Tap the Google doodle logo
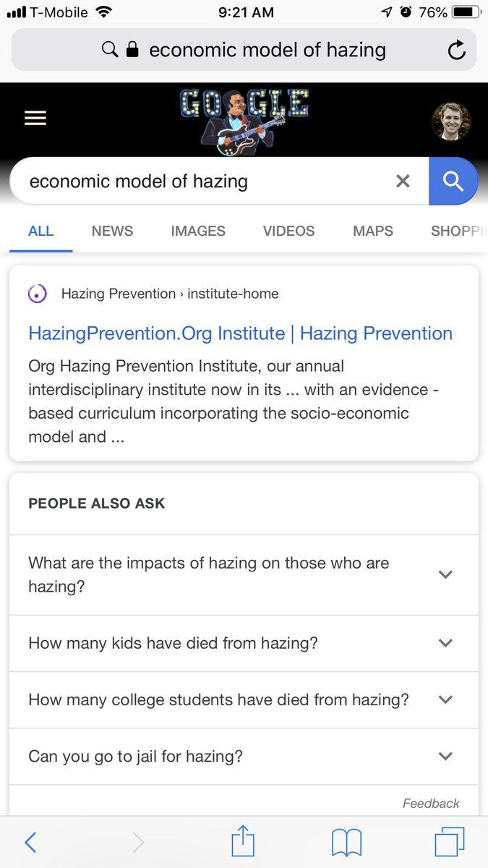This screenshot has width=488, height=868. point(244,121)
